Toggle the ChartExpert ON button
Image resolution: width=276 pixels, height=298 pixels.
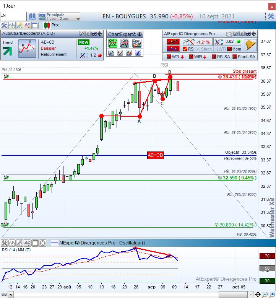coord(113,43)
